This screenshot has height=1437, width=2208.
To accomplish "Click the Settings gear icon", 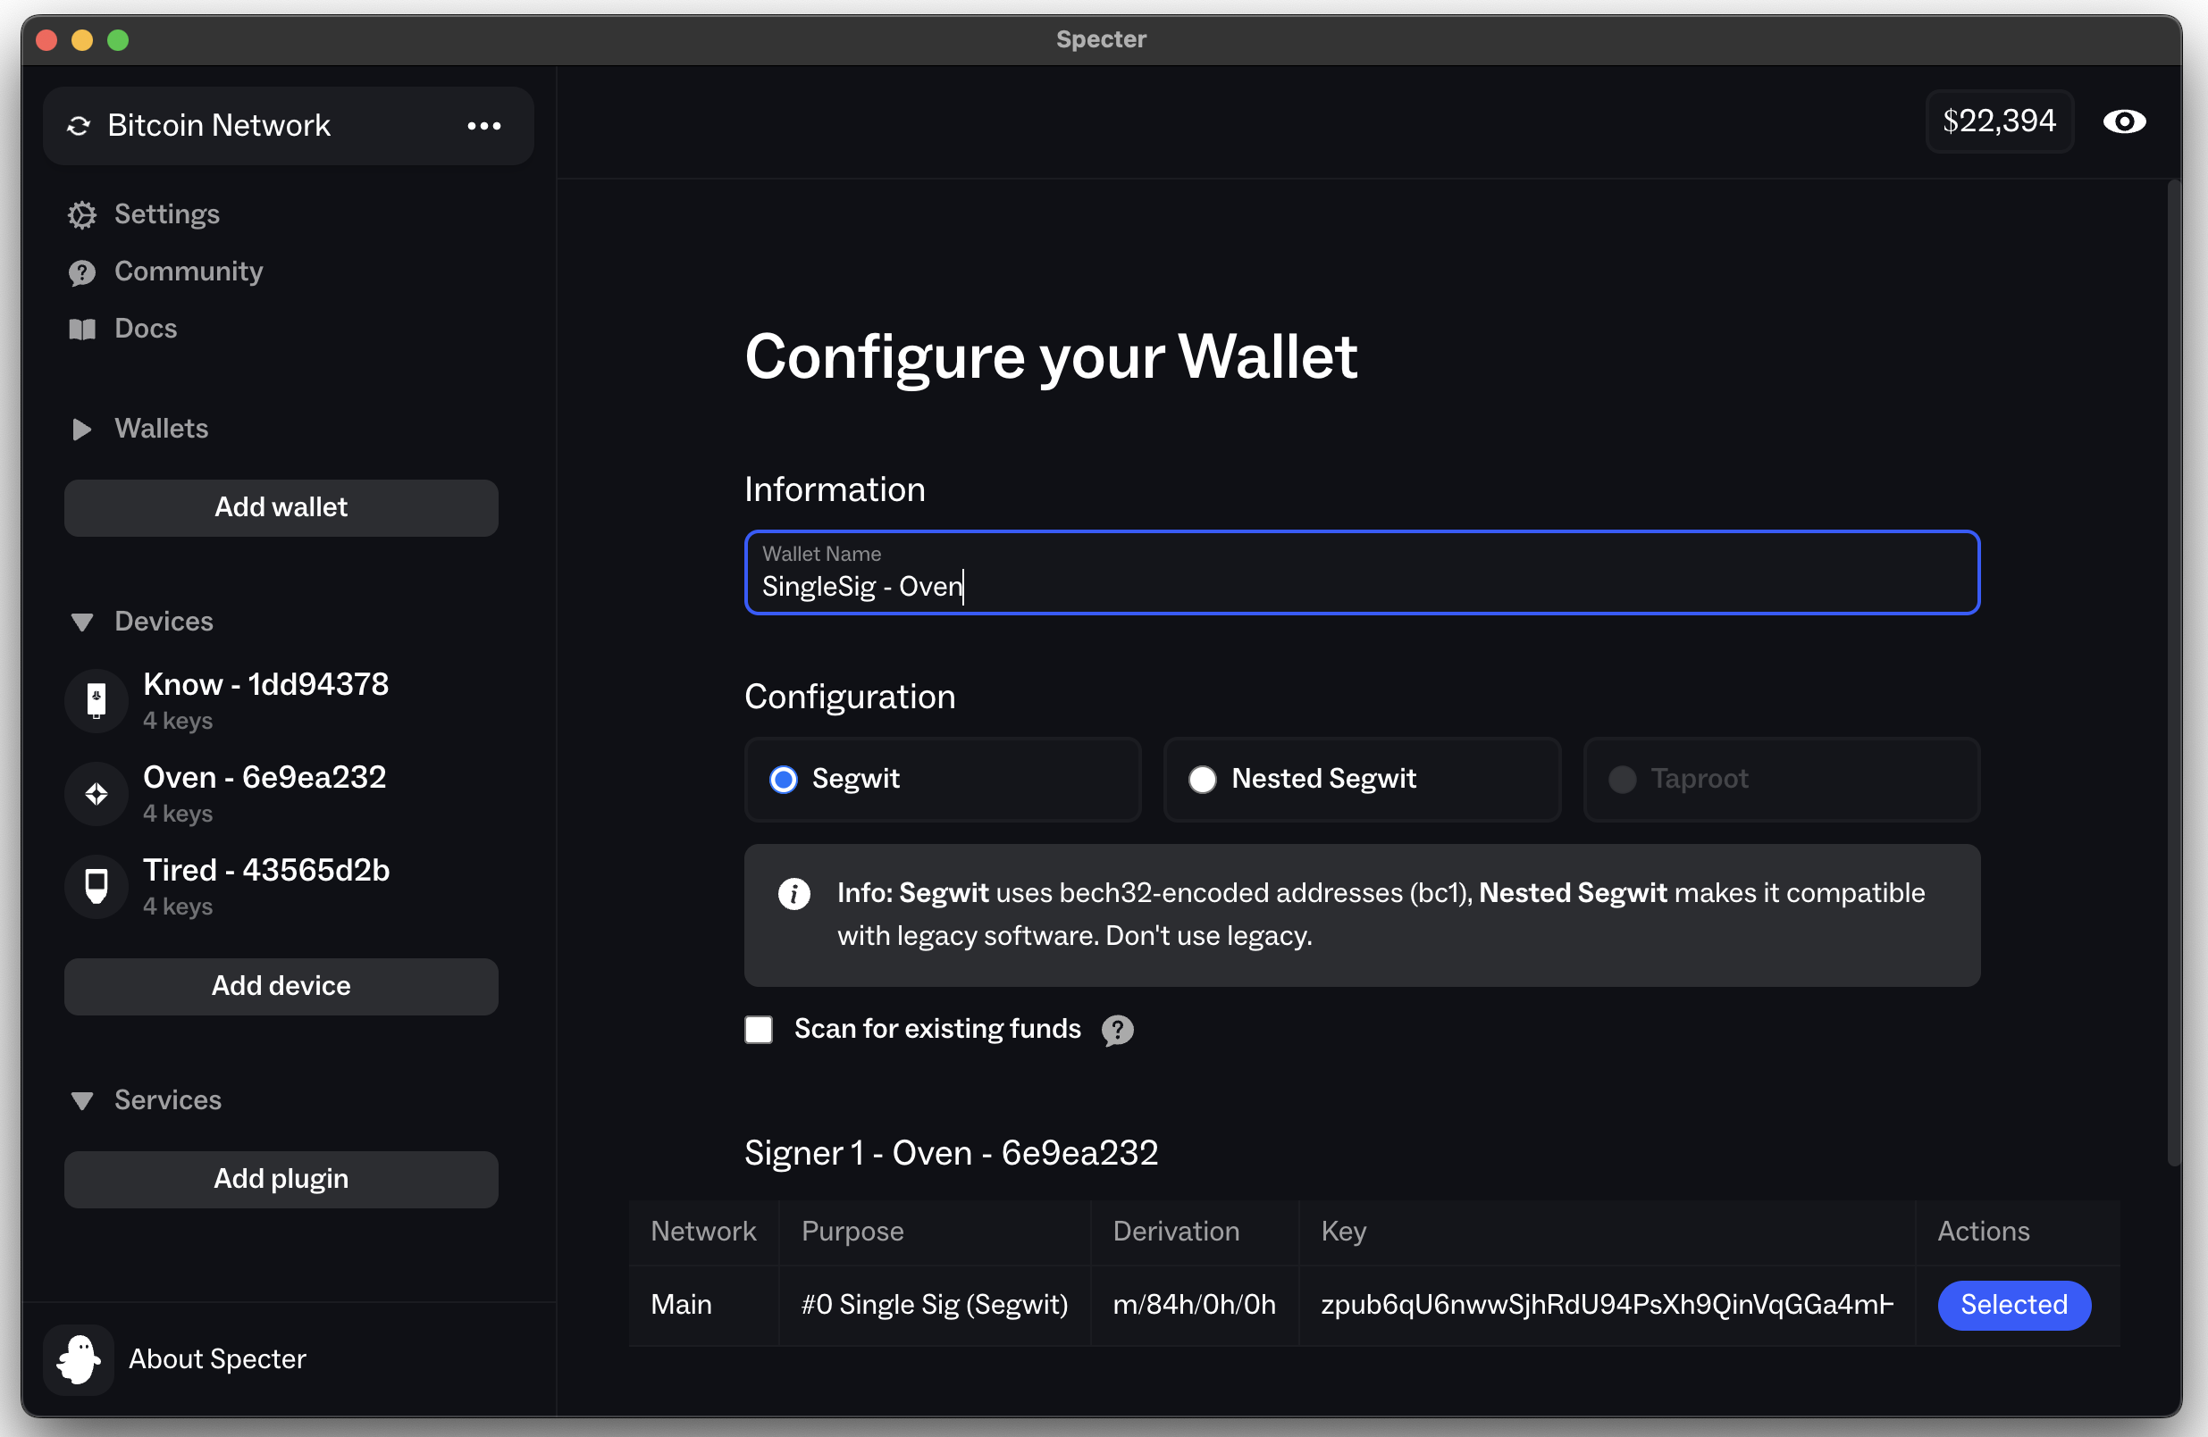I will point(81,215).
